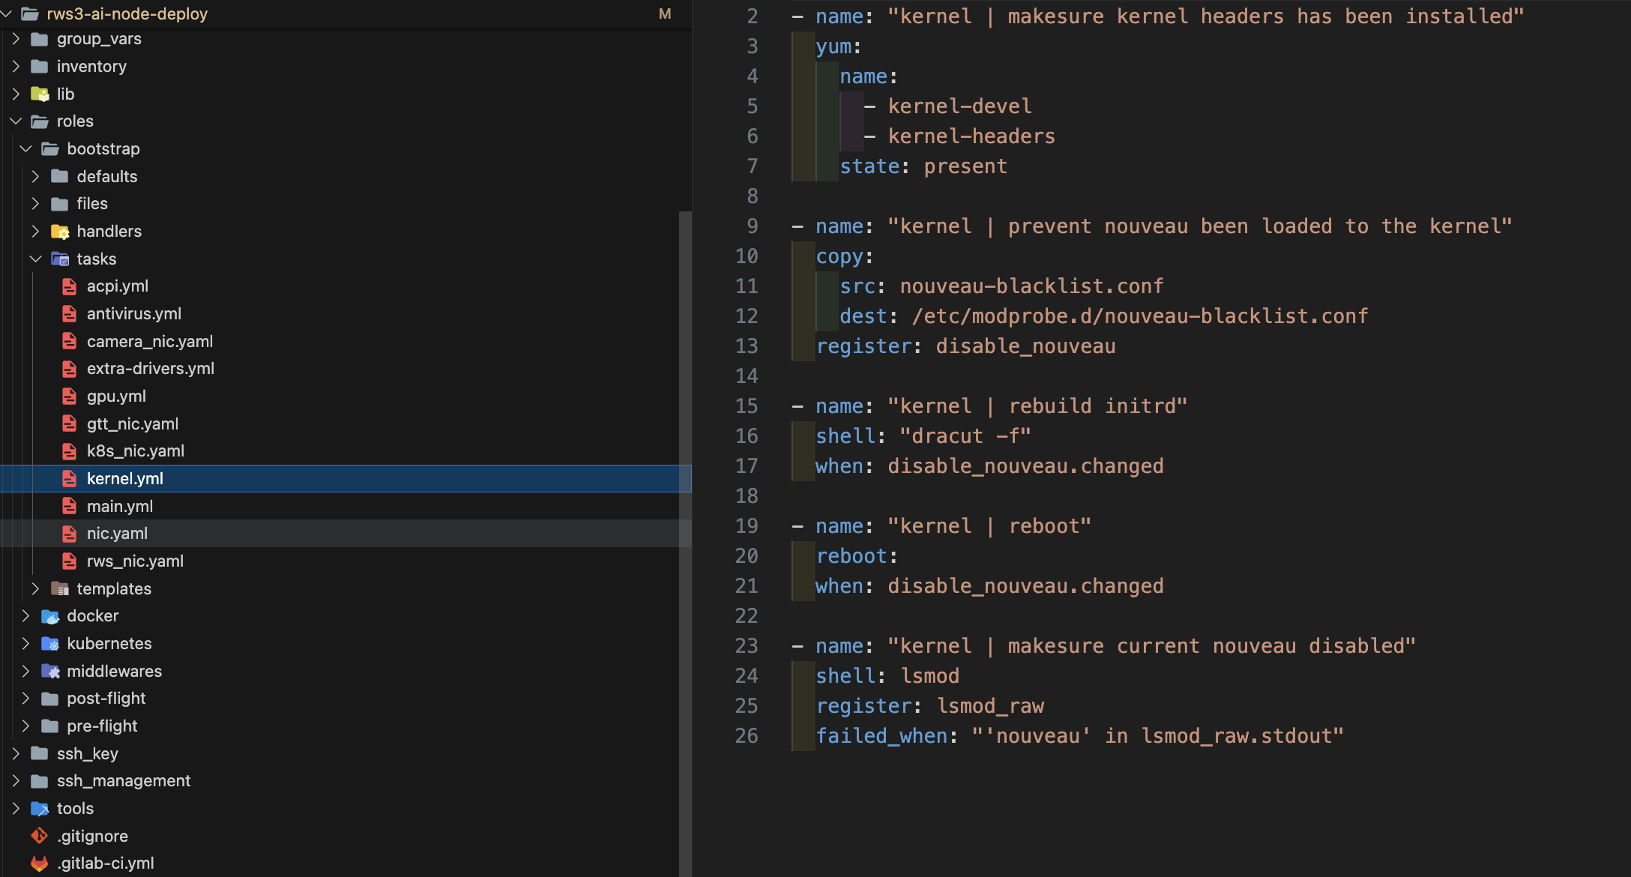1631x877 pixels.
Task: Select the kubernetes folder item
Action: click(x=108, y=644)
